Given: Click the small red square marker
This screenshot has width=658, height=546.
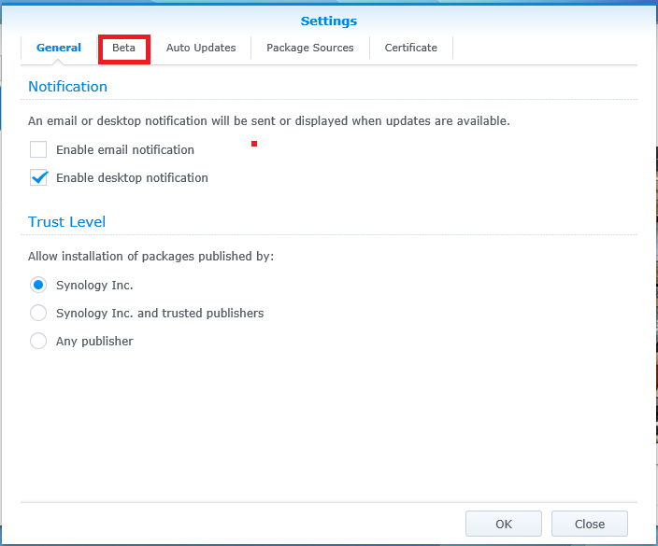Looking at the screenshot, I should pyautogui.click(x=254, y=144).
